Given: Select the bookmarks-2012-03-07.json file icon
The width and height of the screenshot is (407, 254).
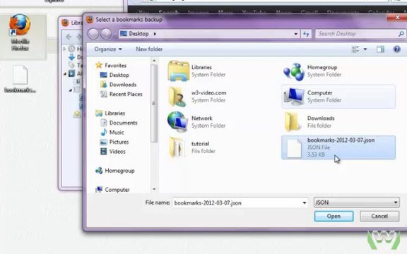Looking at the screenshot, I should tap(295, 148).
